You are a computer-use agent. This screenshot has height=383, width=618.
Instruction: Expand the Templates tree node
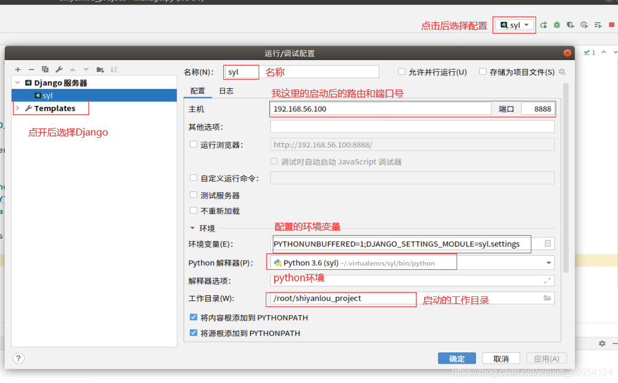point(18,108)
